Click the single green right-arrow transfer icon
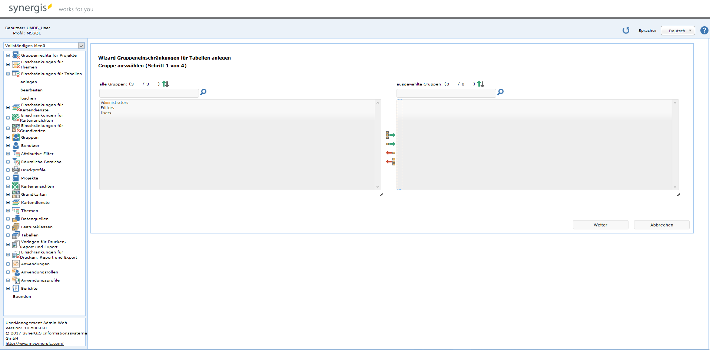The image size is (710, 350). click(x=391, y=144)
